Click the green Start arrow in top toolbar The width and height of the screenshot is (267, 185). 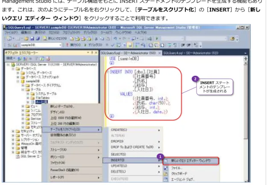(157, 39)
